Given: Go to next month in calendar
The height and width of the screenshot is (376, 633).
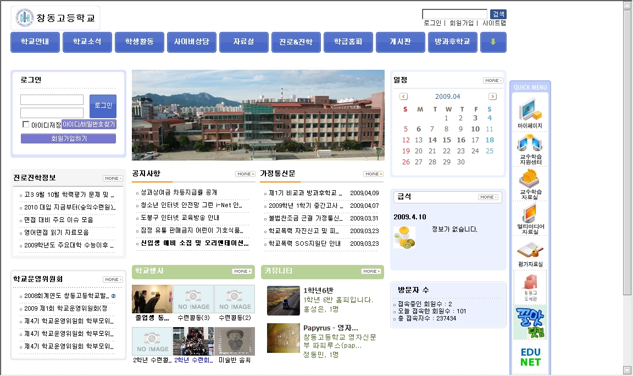Looking at the screenshot, I should point(492,97).
